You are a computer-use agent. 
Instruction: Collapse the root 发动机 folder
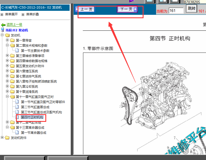[2, 35]
